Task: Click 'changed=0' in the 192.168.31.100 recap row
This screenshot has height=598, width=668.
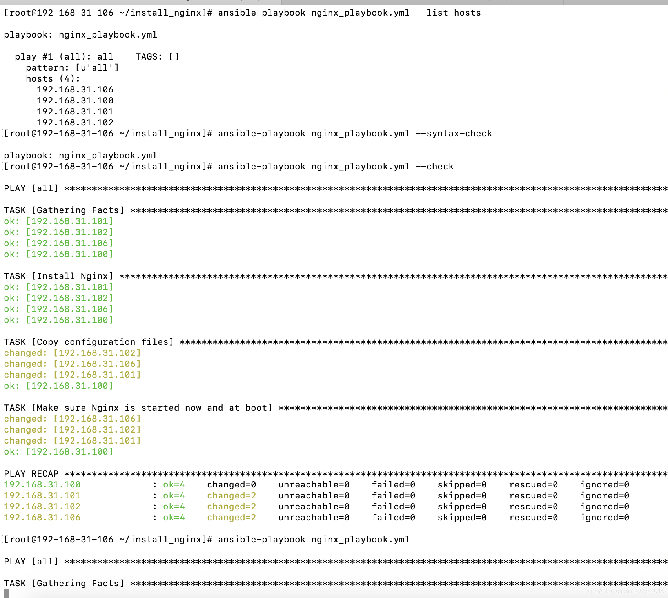Action: click(x=231, y=485)
